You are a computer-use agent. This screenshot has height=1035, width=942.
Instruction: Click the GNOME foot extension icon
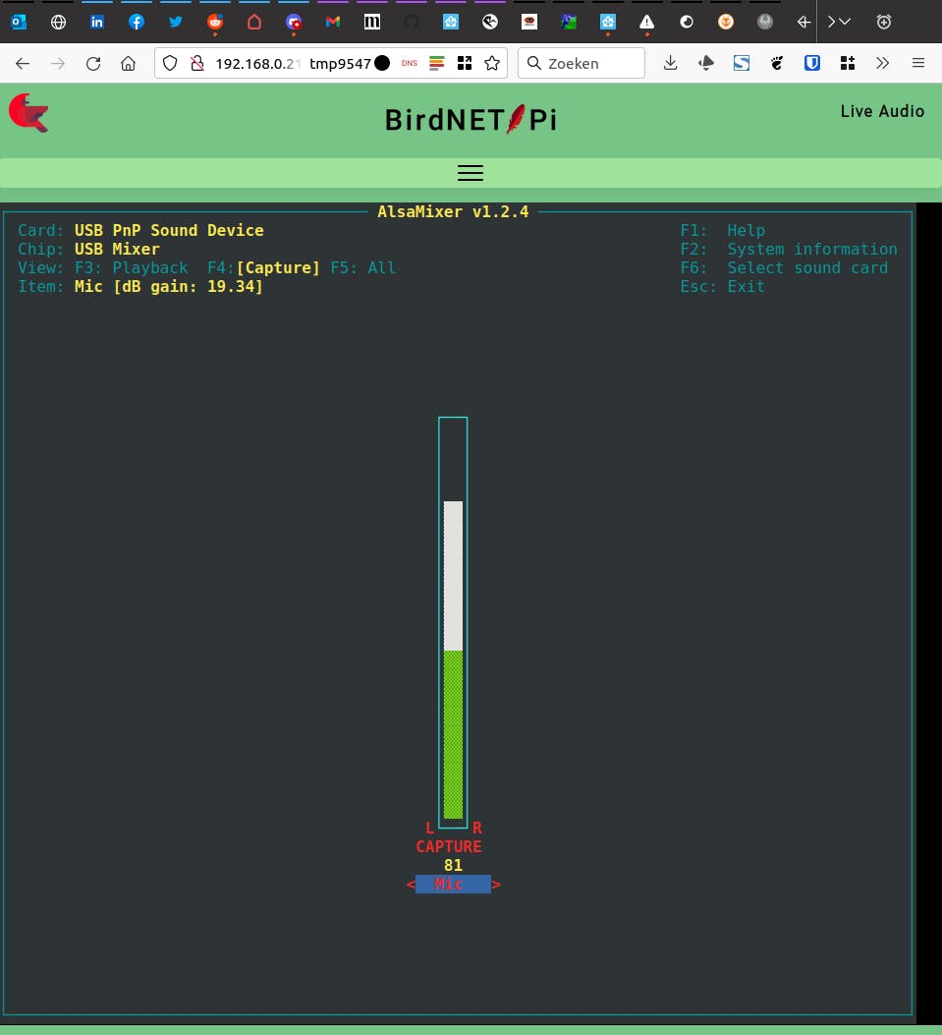(777, 63)
